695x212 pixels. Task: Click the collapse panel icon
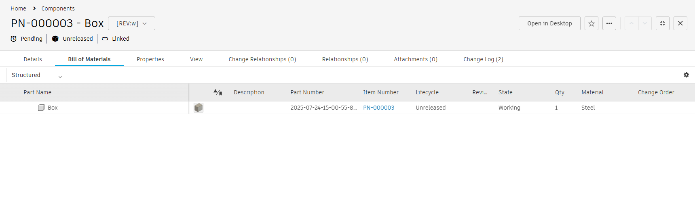point(662,23)
